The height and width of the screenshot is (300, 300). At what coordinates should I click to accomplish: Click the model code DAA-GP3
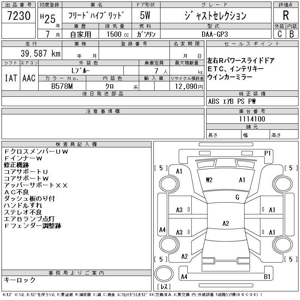tap(214, 34)
